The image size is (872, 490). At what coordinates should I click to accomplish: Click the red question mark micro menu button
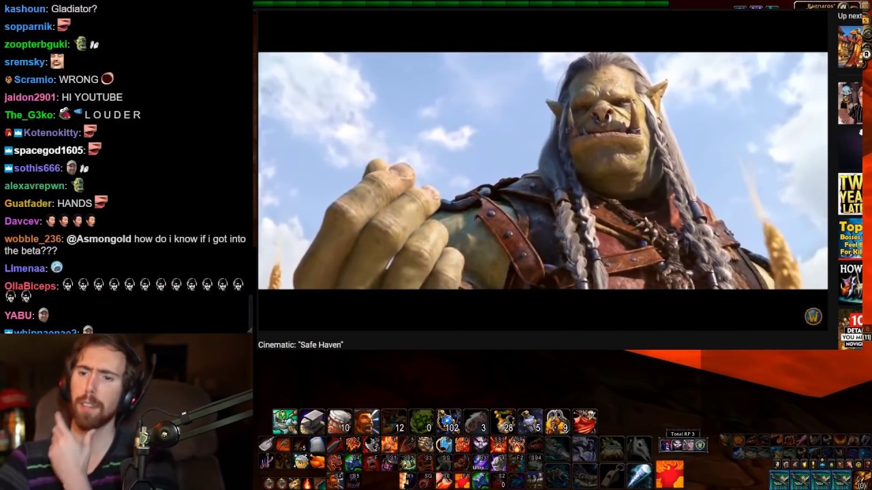pos(867,464)
